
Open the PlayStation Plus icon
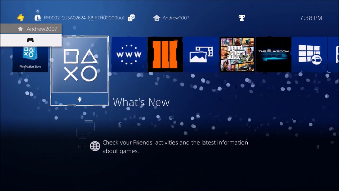pyautogui.click(x=21, y=18)
